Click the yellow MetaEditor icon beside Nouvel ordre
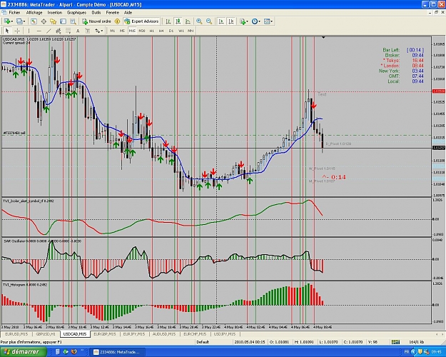 pyautogui.click(x=117, y=21)
